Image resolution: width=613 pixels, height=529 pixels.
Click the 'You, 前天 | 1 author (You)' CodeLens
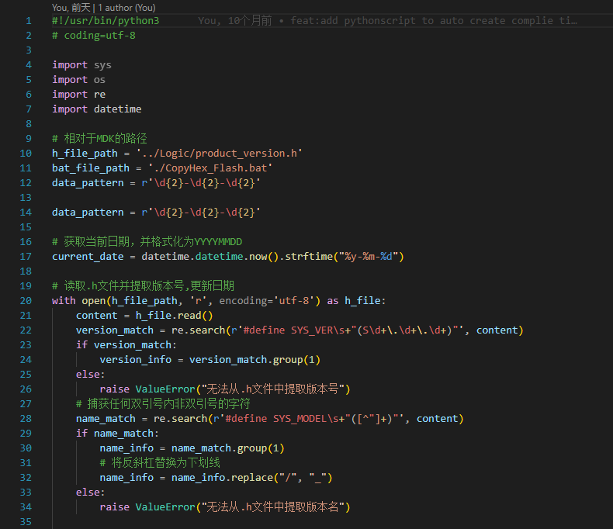point(104,8)
